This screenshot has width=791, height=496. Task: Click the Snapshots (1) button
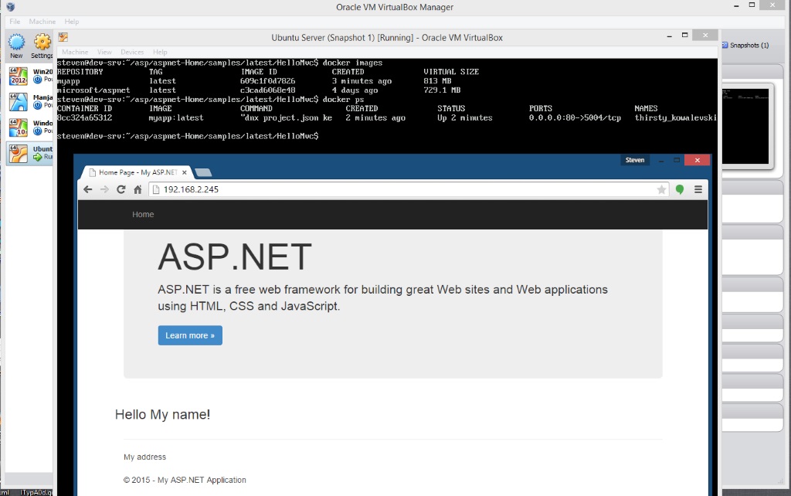tap(747, 46)
